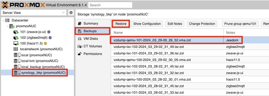Sort by the Notes column header
Screen dimensions: 269x96
[246, 33]
